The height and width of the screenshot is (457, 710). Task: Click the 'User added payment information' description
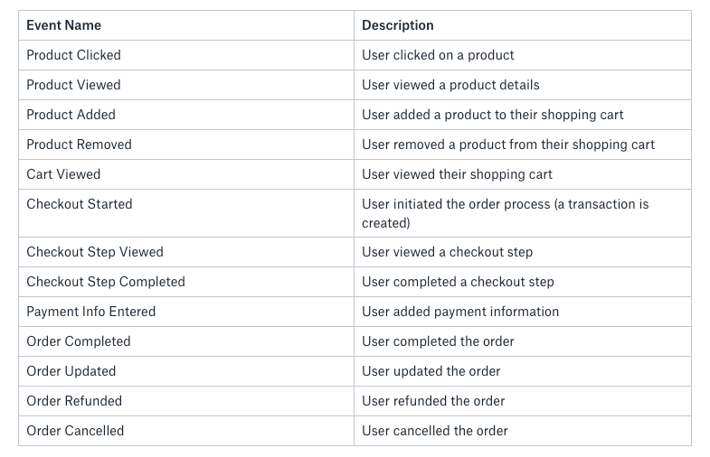(x=460, y=312)
